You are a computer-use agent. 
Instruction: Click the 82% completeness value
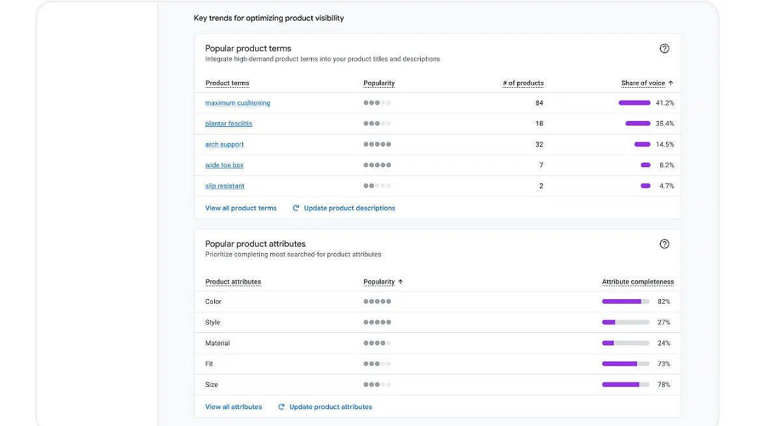[664, 301]
